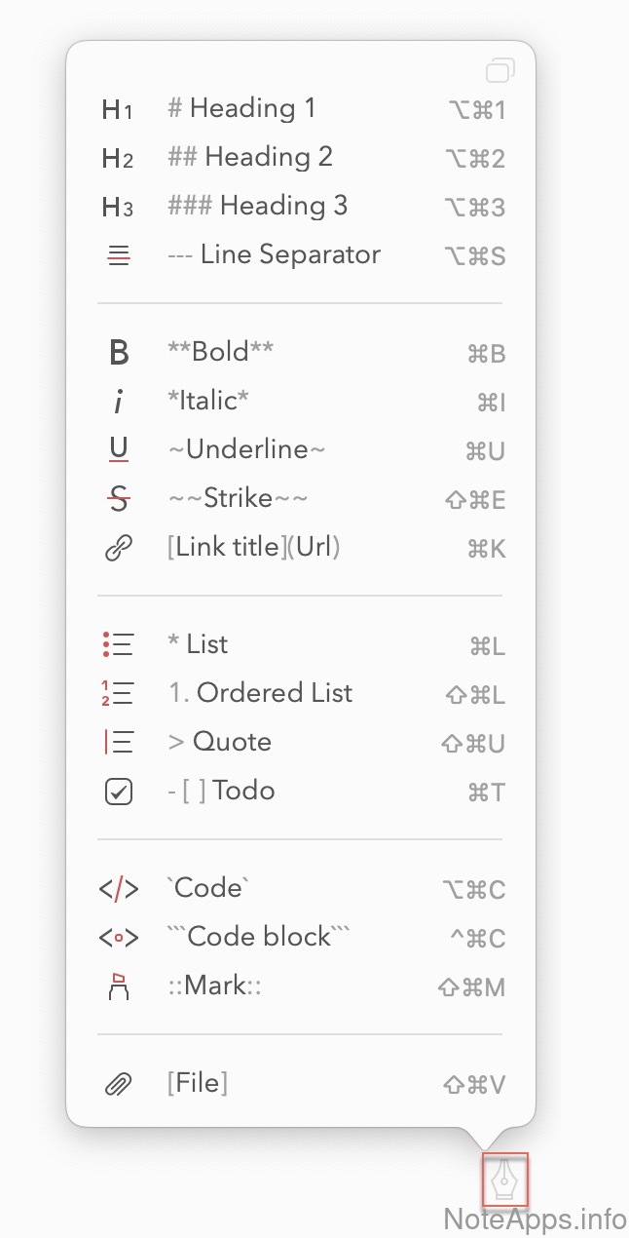Image resolution: width=629 pixels, height=1238 pixels.
Task: Click the Bold B icon
Action: 119,353
